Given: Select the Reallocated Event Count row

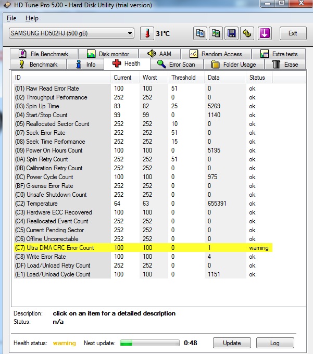Looking at the screenshot, I should [x=143, y=221].
